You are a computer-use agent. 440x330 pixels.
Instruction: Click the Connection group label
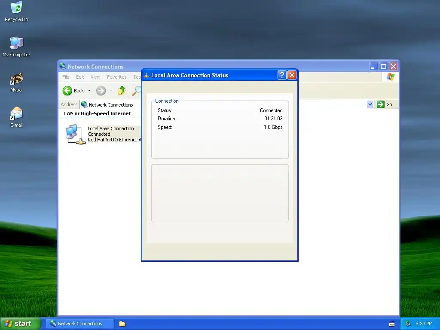click(x=167, y=101)
